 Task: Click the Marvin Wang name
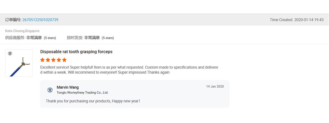pyautogui.click(x=68, y=87)
